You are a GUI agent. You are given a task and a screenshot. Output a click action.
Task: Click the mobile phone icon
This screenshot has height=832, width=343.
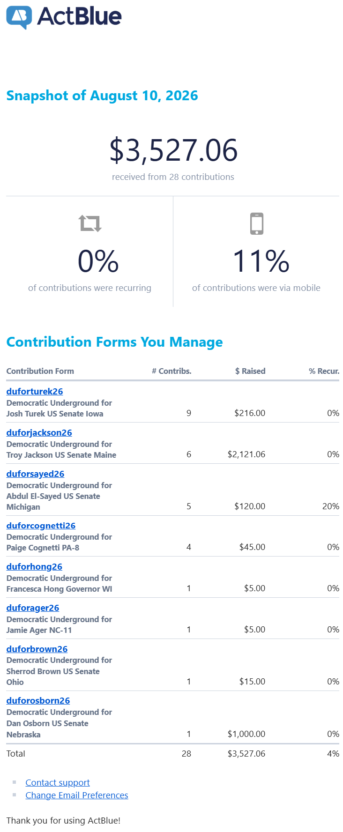pos(257,223)
